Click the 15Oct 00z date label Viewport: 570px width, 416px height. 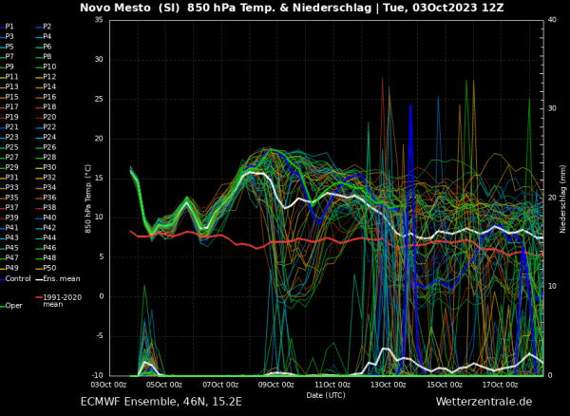(445, 385)
